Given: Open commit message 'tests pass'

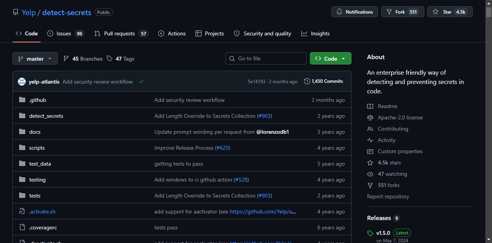Looking at the screenshot, I should [166, 227].
